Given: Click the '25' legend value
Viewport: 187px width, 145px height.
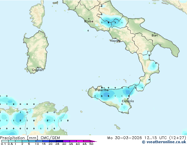Looking at the screenshot, I should (57, 144).
